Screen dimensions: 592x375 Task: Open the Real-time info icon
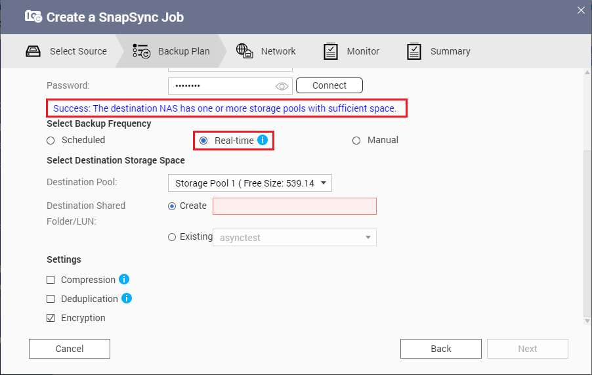coord(263,140)
